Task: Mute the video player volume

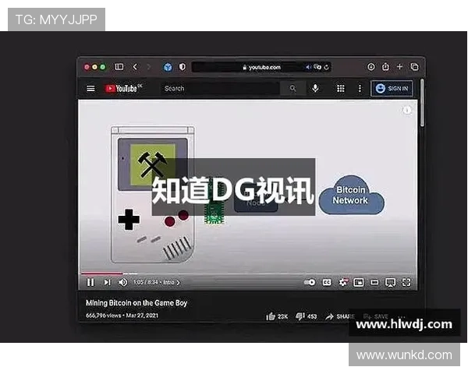Action: pos(122,282)
